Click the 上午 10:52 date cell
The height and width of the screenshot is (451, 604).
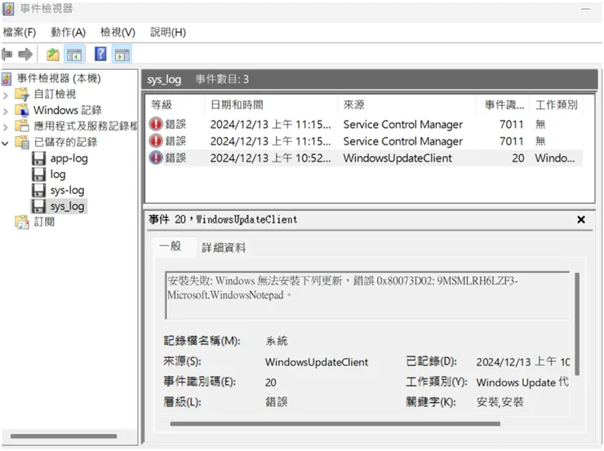[270, 158]
